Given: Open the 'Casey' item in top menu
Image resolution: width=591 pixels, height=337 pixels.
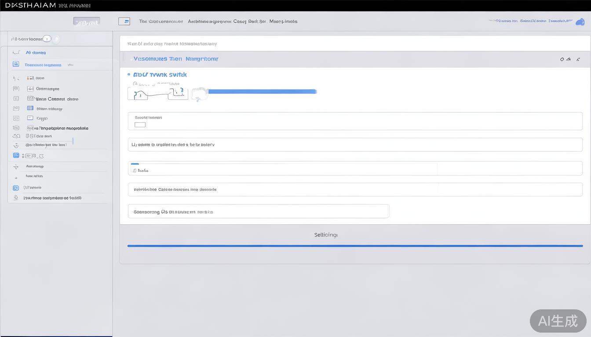Looking at the screenshot, I should coord(240,21).
